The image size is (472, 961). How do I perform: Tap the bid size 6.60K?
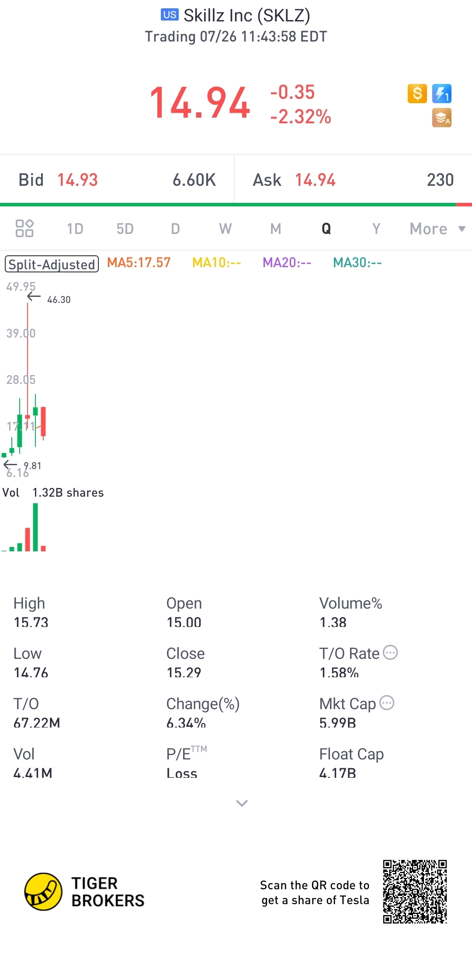click(x=194, y=180)
